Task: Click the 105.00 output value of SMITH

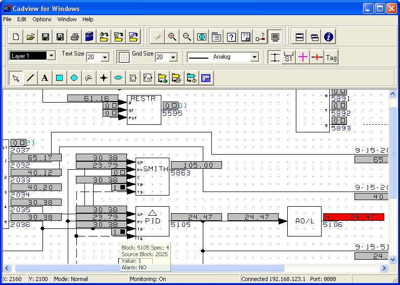Action: pos(196,165)
